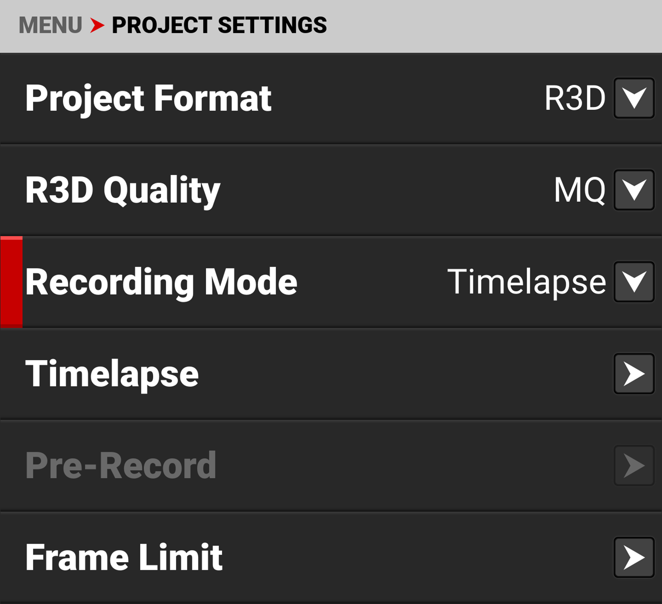Select the R3D Quality row label
Screen dimensions: 662x604
click(123, 190)
